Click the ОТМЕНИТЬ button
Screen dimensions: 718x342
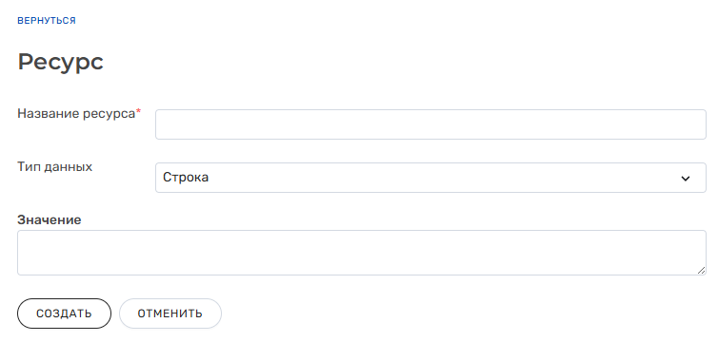click(x=170, y=313)
